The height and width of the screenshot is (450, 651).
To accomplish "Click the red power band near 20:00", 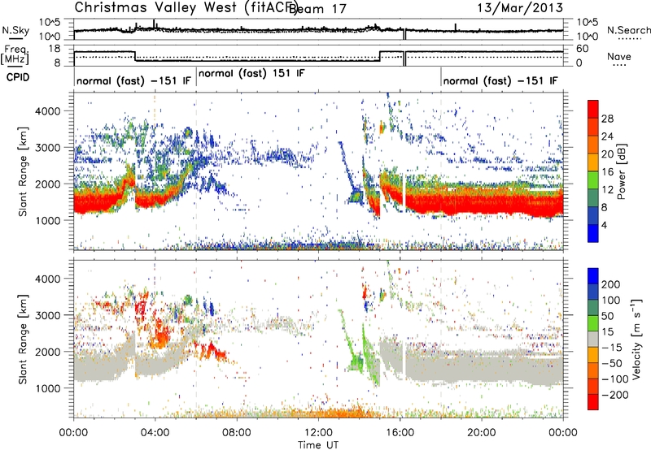I will coord(482,204).
